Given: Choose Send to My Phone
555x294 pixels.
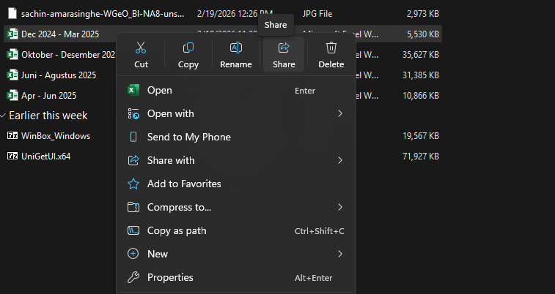Looking at the screenshot, I should [188, 137].
